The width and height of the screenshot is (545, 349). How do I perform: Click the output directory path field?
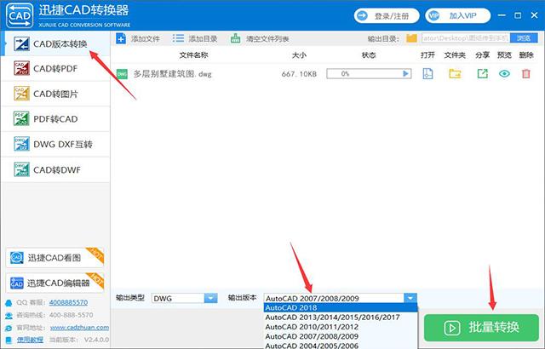466,38
